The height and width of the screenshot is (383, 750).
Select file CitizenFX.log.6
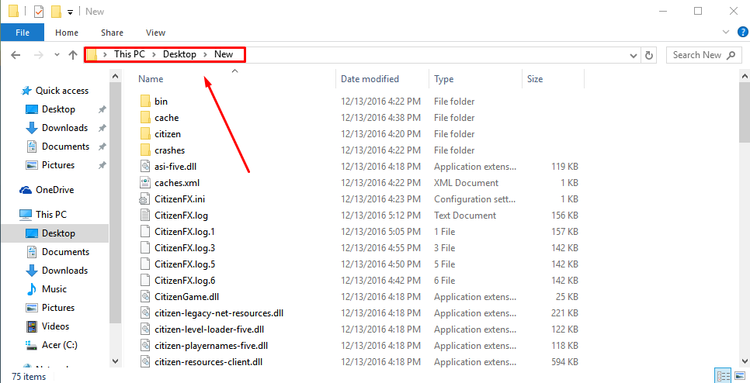[x=185, y=281]
